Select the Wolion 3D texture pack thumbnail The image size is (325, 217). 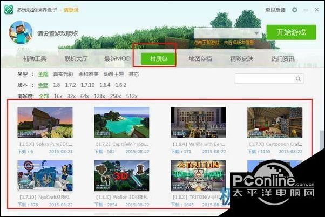coord(114,175)
